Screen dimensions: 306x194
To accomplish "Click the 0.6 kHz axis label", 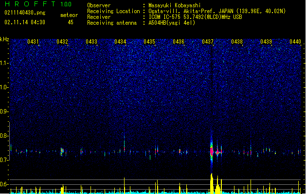I will click(x=4, y=184).
